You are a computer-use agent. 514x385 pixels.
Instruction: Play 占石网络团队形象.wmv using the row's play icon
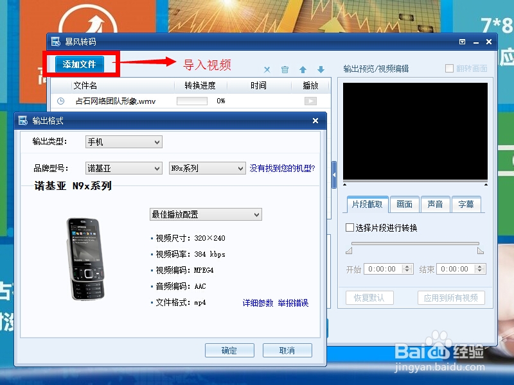pyautogui.click(x=310, y=101)
